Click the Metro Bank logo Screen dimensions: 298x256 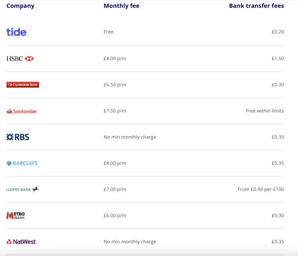click(16, 216)
